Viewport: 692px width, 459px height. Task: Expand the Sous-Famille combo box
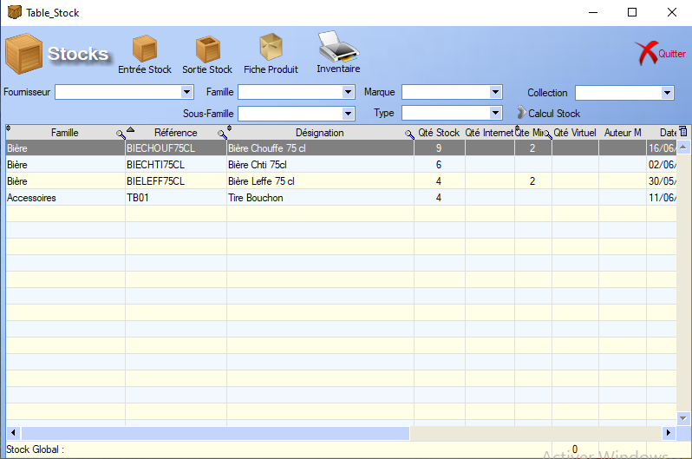349,114
